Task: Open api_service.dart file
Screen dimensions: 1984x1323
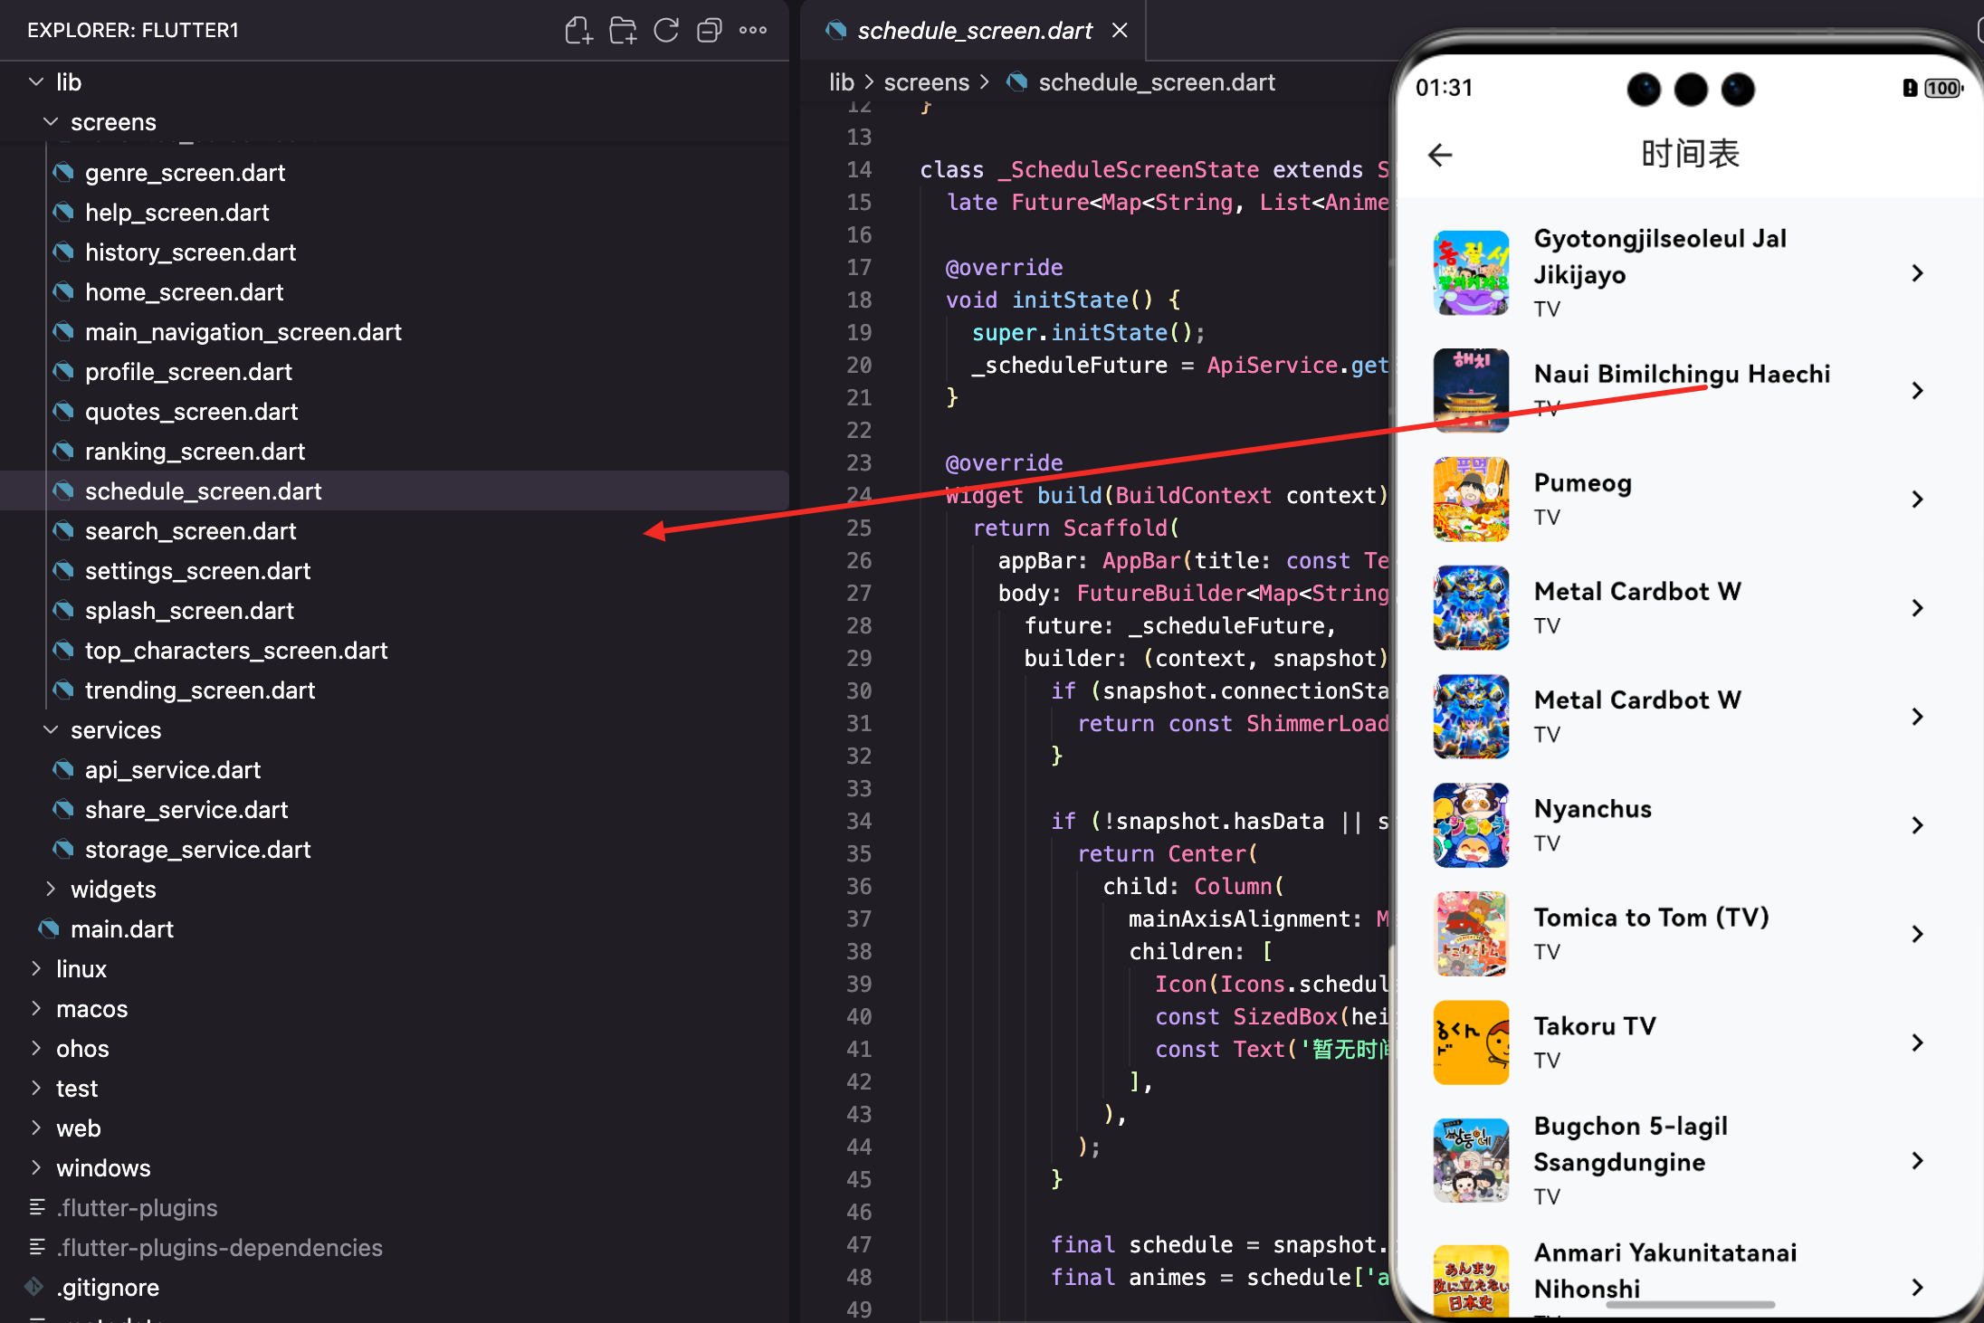Action: (x=172, y=770)
